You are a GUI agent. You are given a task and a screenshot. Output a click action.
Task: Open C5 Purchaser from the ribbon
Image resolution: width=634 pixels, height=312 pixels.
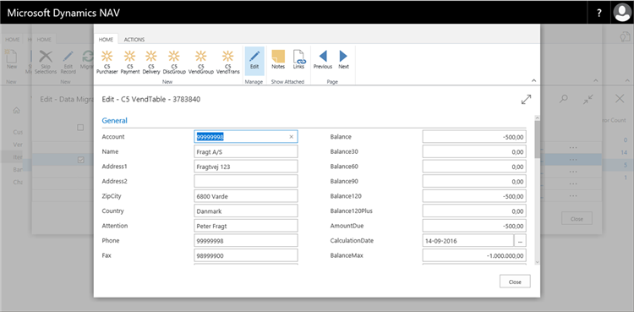(x=107, y=62)
